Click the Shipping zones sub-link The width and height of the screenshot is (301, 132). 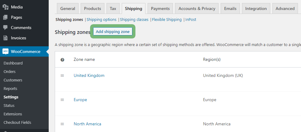(x=69, y=19)
